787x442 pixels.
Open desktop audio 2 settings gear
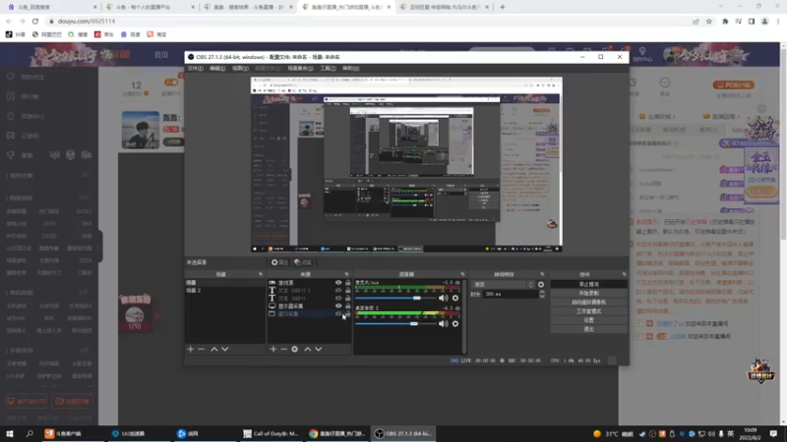coord(455,324)
